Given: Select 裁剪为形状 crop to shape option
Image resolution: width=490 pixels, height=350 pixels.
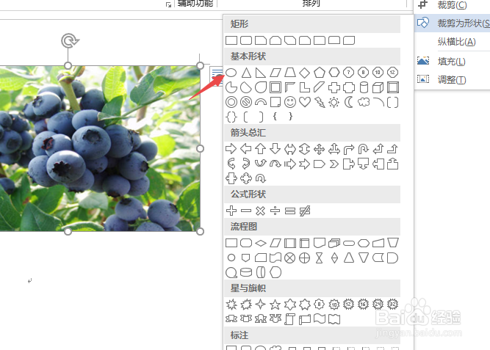Looking at the screenshot, I should [453, 23].
